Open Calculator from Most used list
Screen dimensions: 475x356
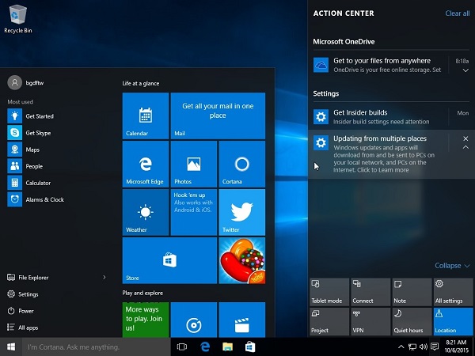(58, 183)
